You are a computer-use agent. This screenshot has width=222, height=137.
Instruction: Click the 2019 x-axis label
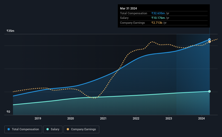pyautogui.click(x=38, y=118)
